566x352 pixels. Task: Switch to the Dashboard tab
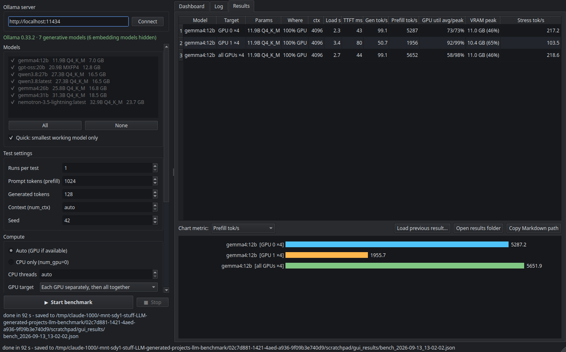[192, 7]
